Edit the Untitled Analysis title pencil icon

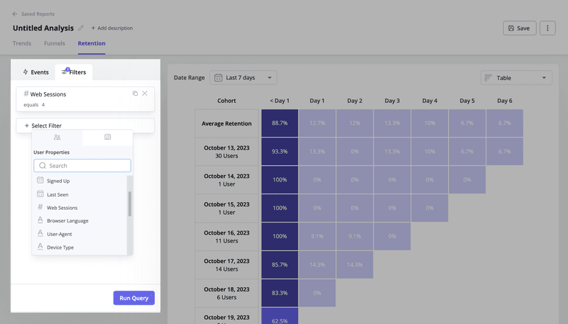coord(81,28)
